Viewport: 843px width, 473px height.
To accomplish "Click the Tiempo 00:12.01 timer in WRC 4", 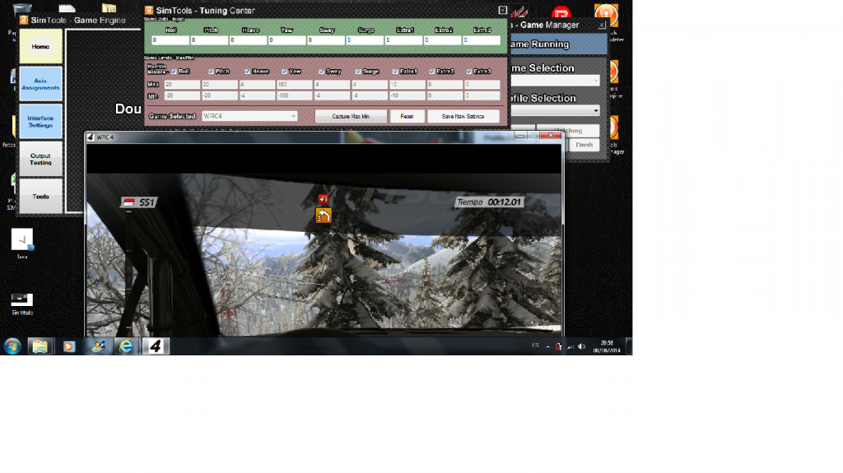I will click(x=489, y=202).
